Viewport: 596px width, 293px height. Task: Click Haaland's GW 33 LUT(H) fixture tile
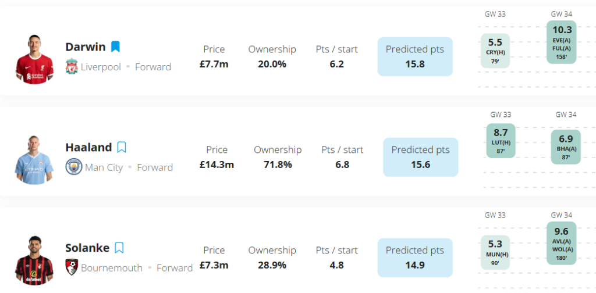pos(501,141)
